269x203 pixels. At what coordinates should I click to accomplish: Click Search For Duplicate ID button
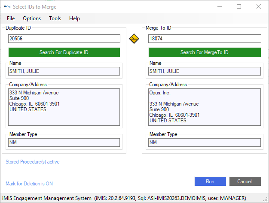pyautogui.click(x=64, y=52)
